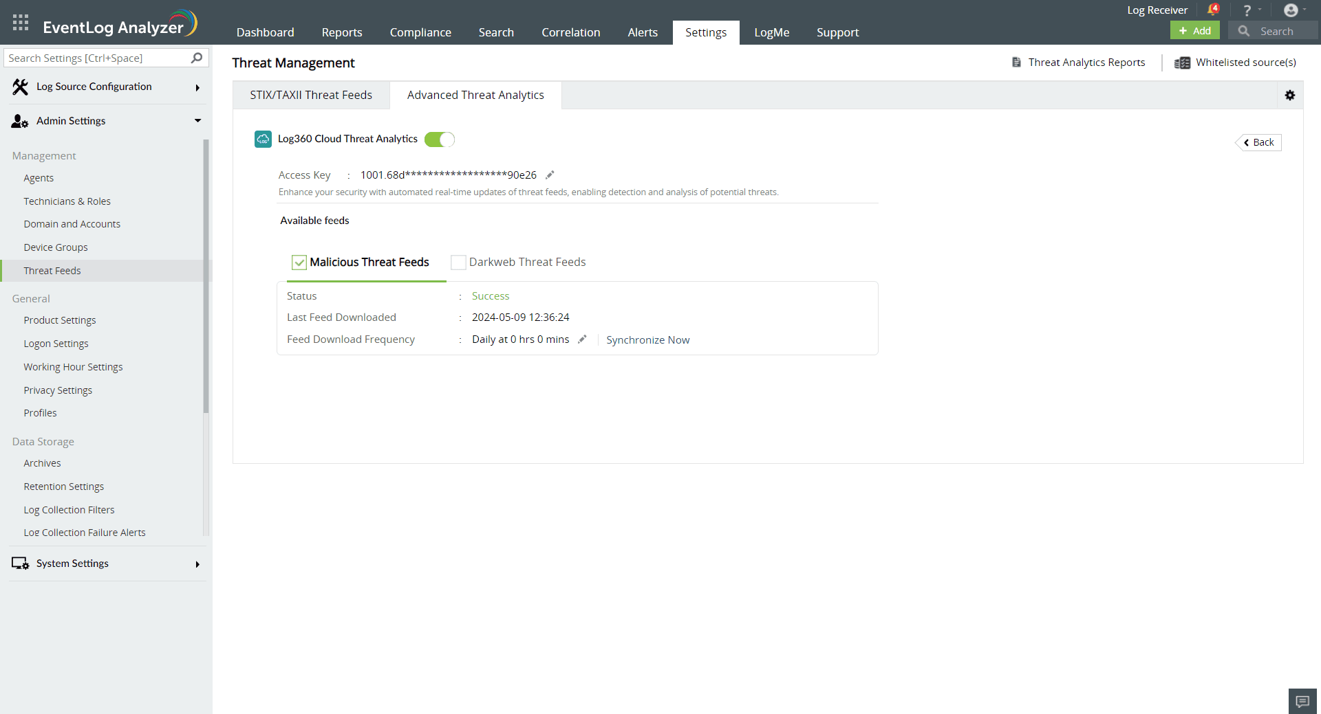Screen dimensions: 1321x714
Task: Click the Admin Settings user-gear icon
Action: 19,121
